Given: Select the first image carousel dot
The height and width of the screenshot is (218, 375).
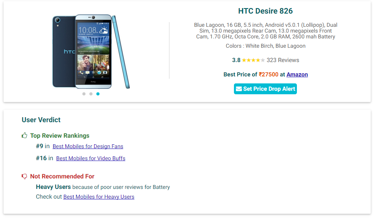Looking at the screenshot, I should pyautogui.click(x=84, y=94).
